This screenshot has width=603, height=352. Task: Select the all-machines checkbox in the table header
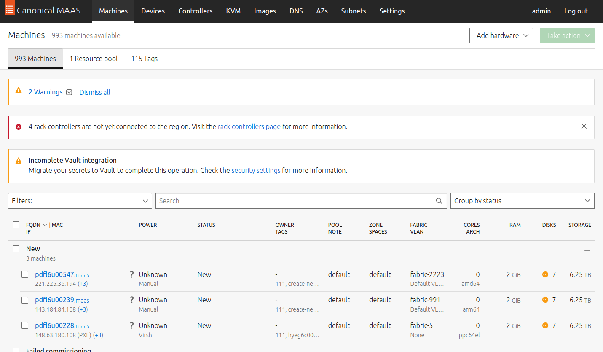(16, 225)
